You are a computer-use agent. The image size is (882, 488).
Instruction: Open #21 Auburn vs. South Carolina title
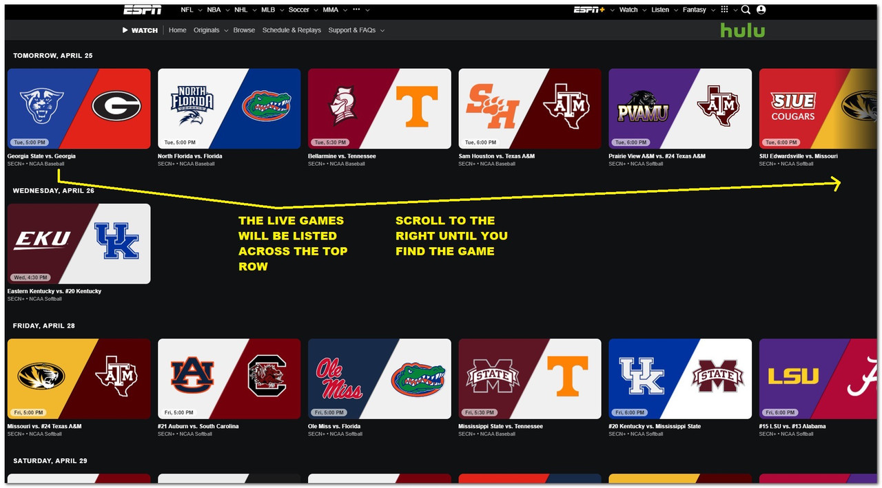[x=198, y=426]
